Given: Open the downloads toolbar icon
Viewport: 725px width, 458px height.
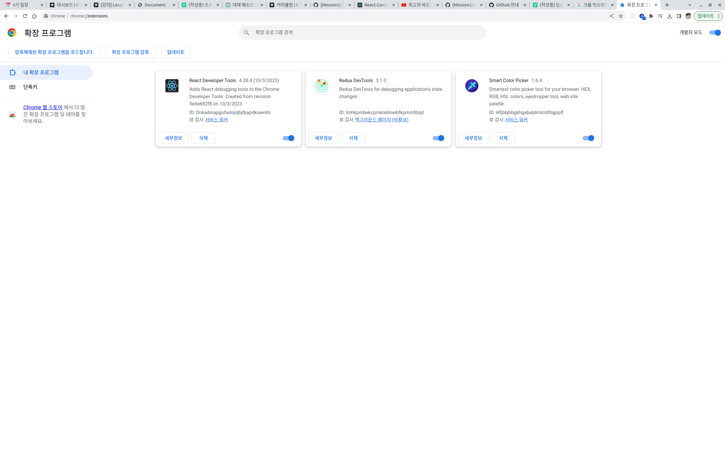Looking at the screenshot, I should coord(670,16).
